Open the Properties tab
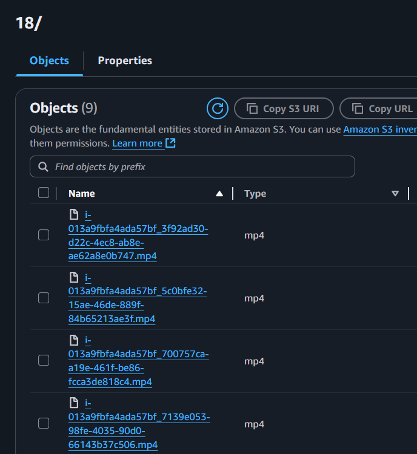 [x=125, y=61]
